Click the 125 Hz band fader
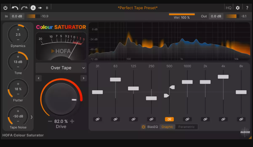This screenshot has height=147, width=253. 133,88
